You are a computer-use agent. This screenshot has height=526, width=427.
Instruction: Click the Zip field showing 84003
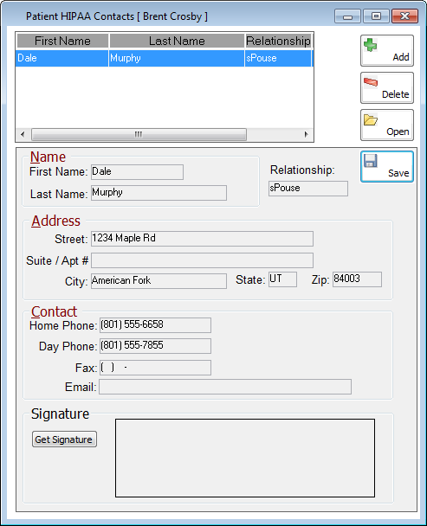pos(357,279)
